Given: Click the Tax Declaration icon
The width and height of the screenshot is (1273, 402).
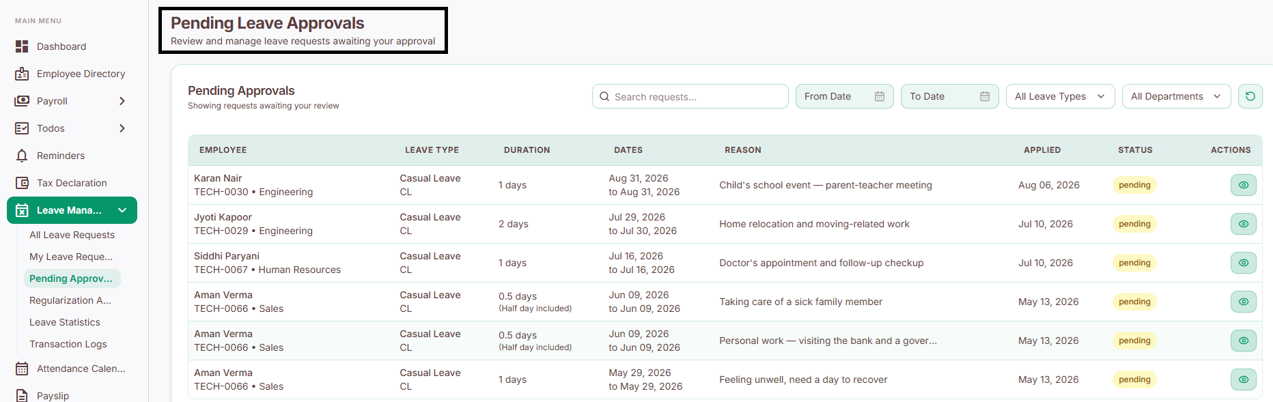Looking at the screenshot, I should coord(22,183).
